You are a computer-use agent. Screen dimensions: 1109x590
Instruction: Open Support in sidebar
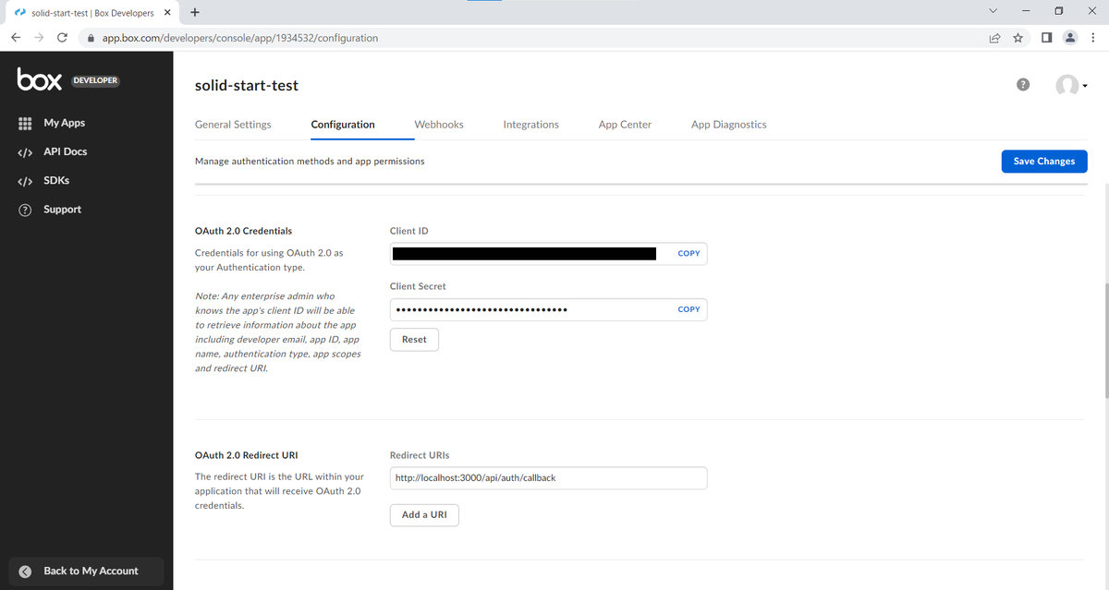coord(62,210)
